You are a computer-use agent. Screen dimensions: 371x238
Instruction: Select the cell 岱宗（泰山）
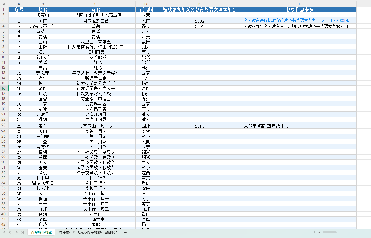pyautogui.click(x=43, y=26)
